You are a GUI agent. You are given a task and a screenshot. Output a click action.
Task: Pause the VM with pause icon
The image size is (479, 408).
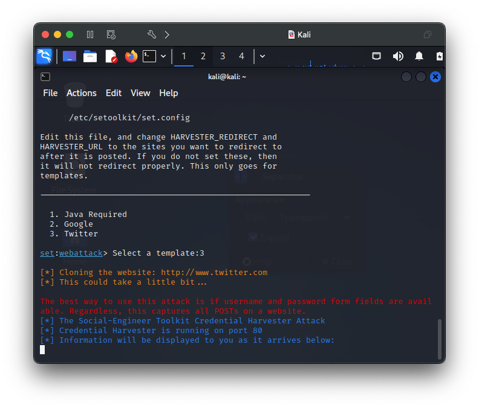(90, 34)
